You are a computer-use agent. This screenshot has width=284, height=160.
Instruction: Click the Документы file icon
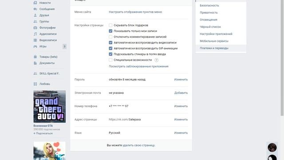(x=35, y=63)
